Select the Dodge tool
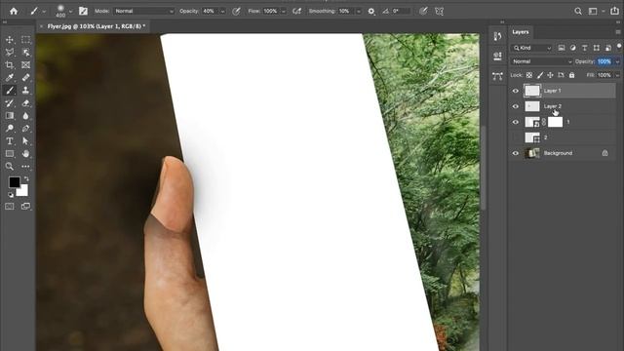The height and width of the screenshot is (351, 624). pos(10,128)
